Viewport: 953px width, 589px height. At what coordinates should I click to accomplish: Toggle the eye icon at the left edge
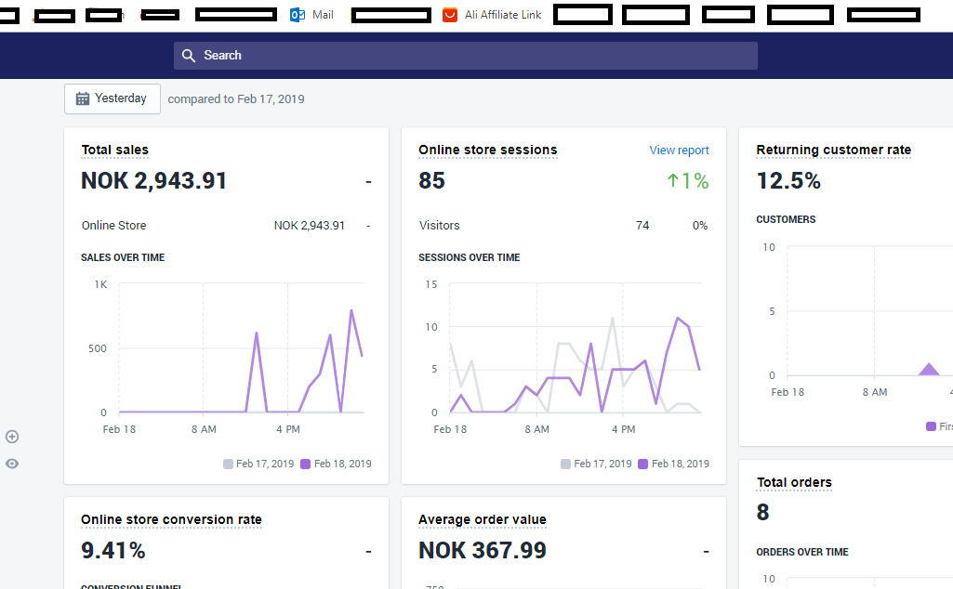[12, 464]
